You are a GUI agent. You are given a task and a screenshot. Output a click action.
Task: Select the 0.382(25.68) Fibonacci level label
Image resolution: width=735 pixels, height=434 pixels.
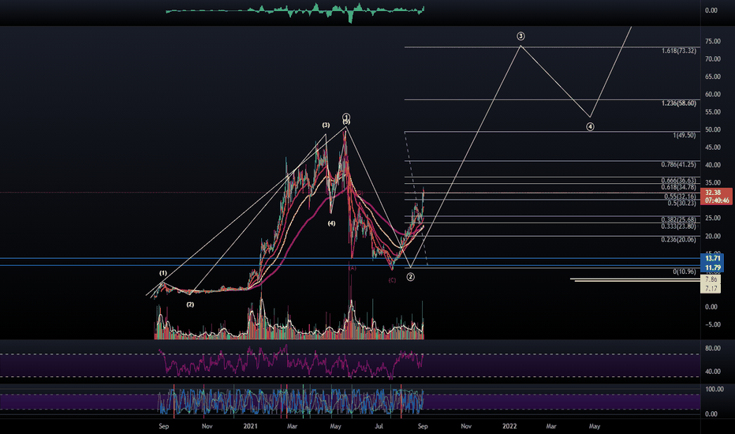click(679, 219)
